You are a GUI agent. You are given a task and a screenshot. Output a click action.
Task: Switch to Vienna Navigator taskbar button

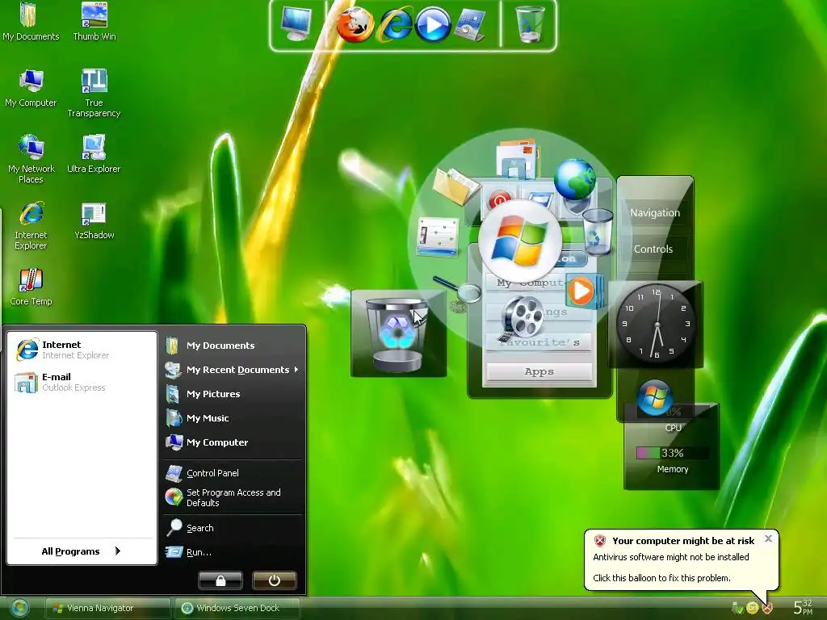[x=107, y=608]
